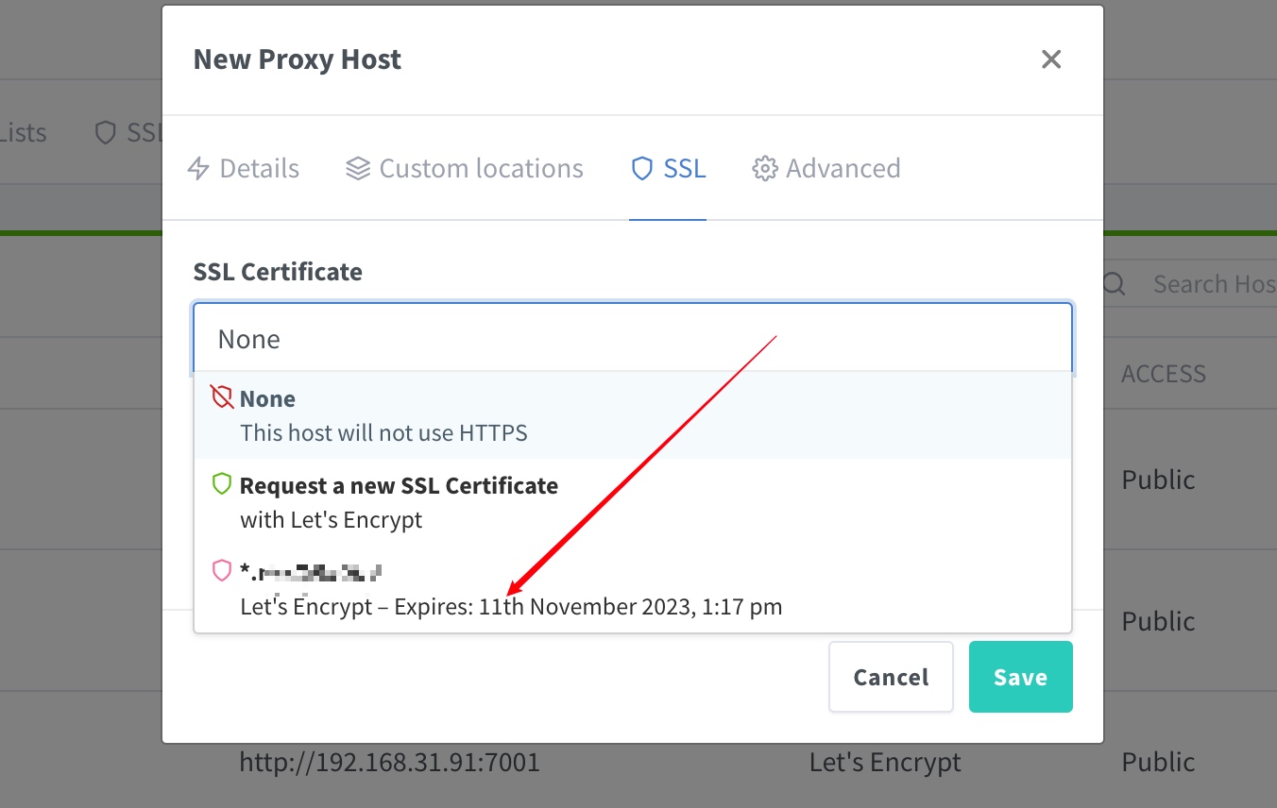The width and height of the screenshot is (1277, 808).
Task: Click http://192.168.31.91:7001 destination text
Action: 389,762
